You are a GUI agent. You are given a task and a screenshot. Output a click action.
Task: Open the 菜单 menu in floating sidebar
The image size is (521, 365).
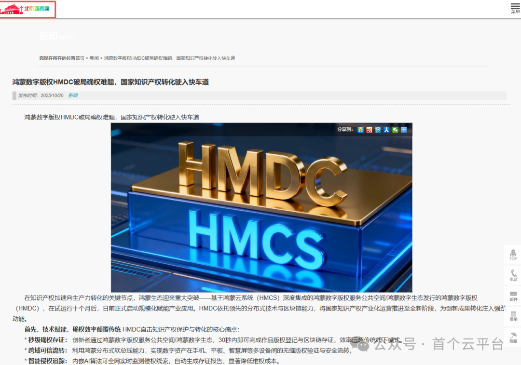513,316
